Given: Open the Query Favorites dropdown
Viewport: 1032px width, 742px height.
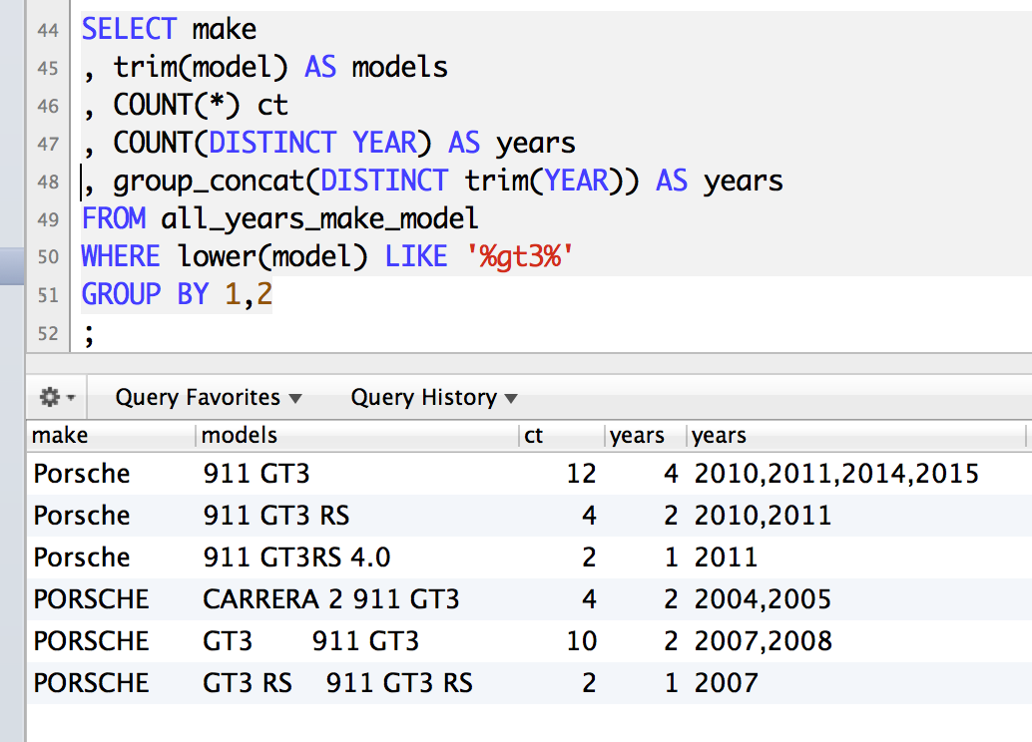Looking at the screenshot, I should point(208,397).
